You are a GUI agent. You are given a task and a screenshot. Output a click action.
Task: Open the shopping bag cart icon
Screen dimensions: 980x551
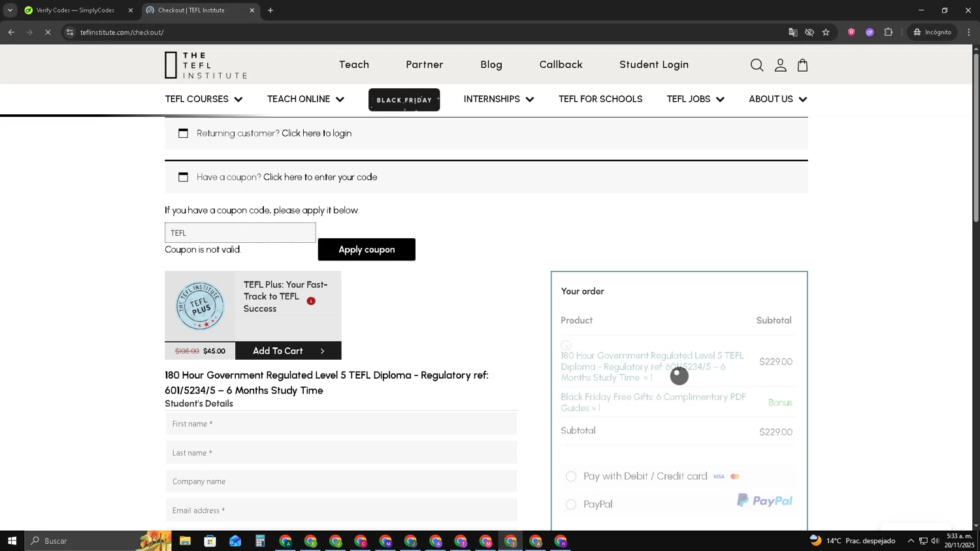coord(803,65)
